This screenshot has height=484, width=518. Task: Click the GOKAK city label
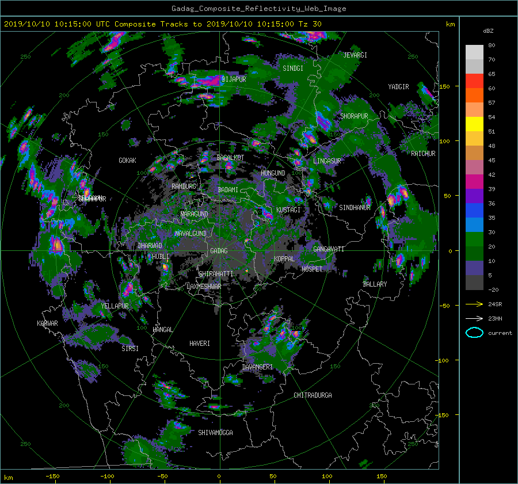point(128,161)
